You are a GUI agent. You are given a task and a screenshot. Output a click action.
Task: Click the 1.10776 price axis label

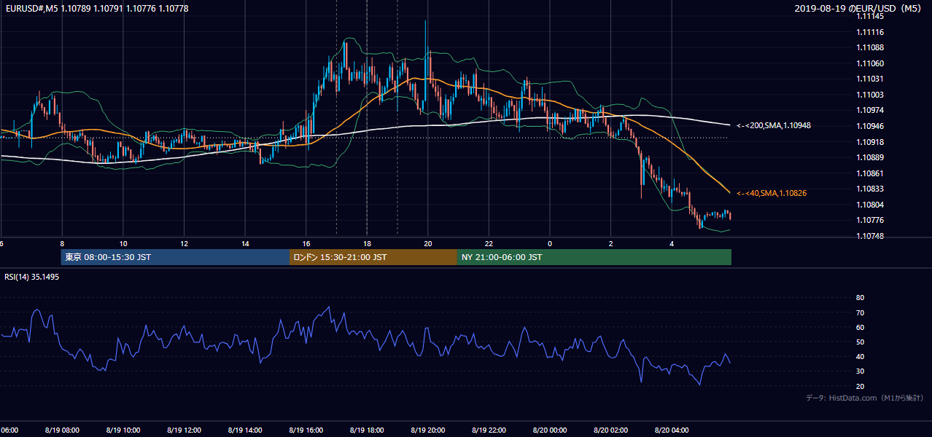click(x=870, y=220)
